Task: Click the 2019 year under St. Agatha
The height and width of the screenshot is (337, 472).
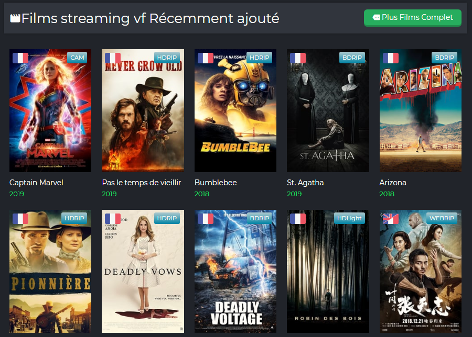Action: pos(294,194)
